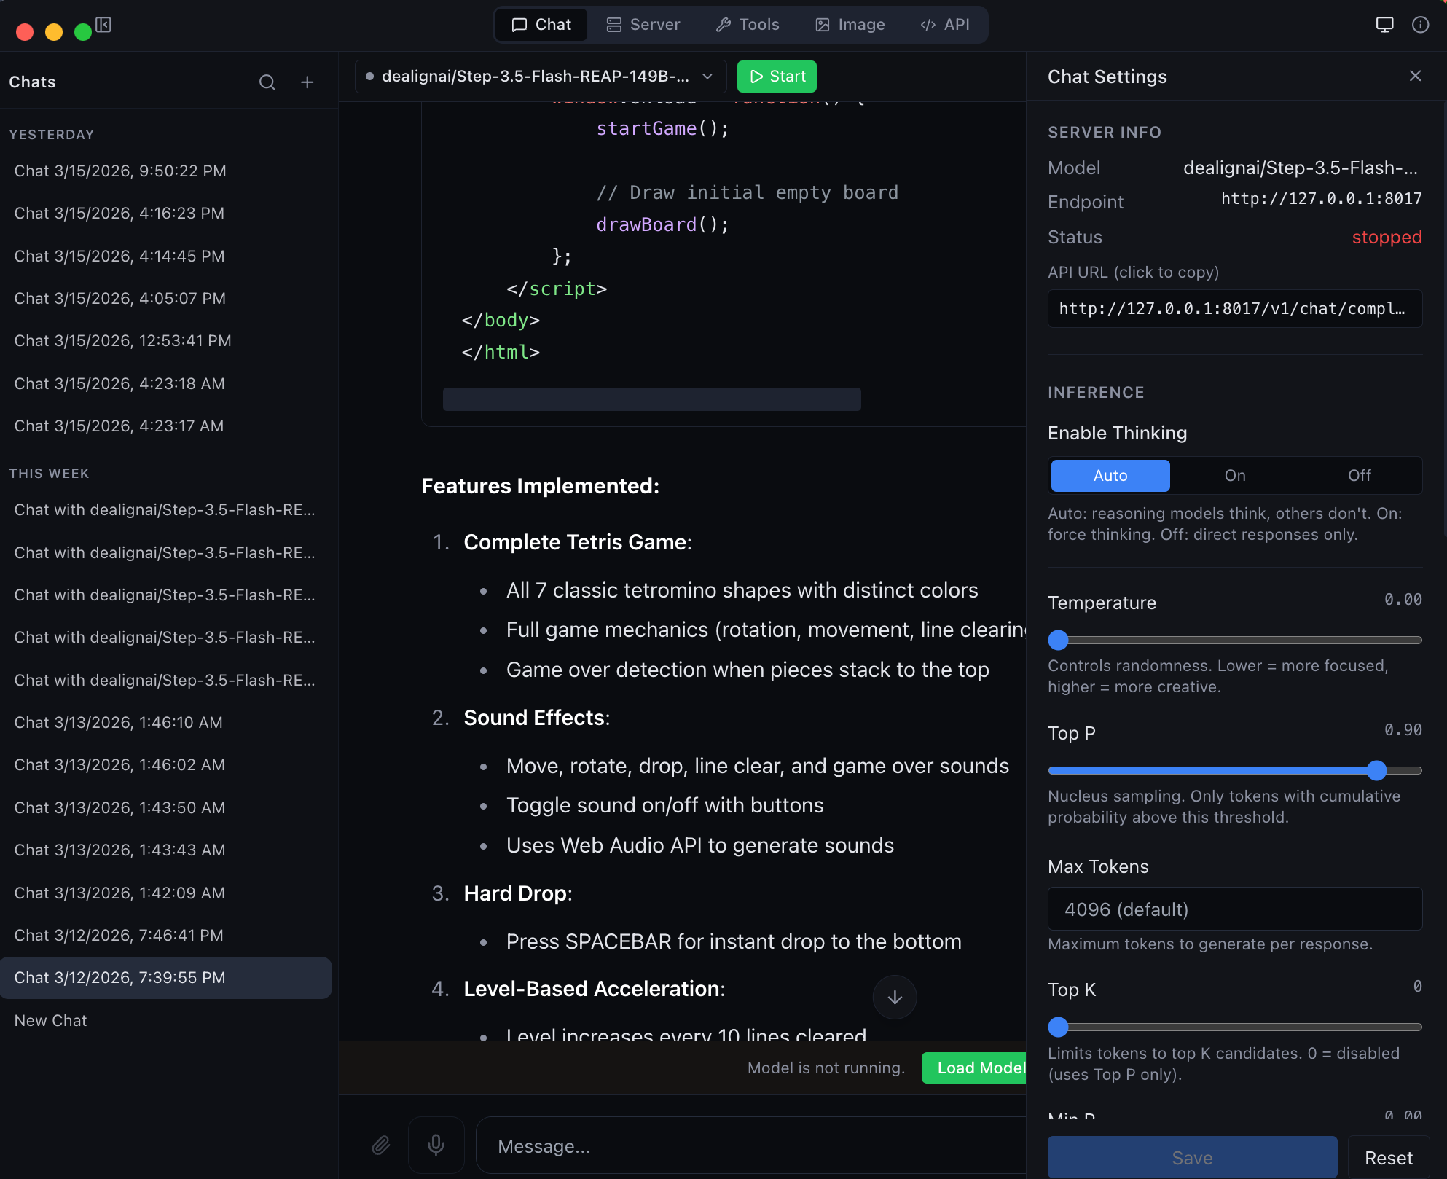
Task: Switch to the Server tab
Action: [x=642, y=24]
